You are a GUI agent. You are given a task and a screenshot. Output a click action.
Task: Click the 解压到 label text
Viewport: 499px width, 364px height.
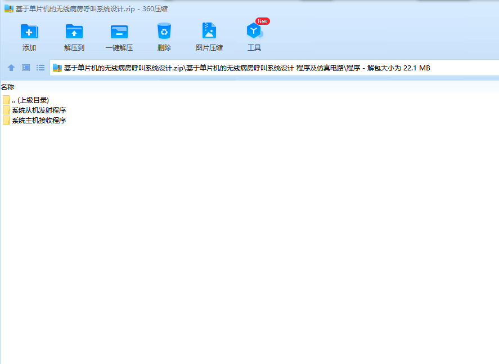(x=74, y=48)
